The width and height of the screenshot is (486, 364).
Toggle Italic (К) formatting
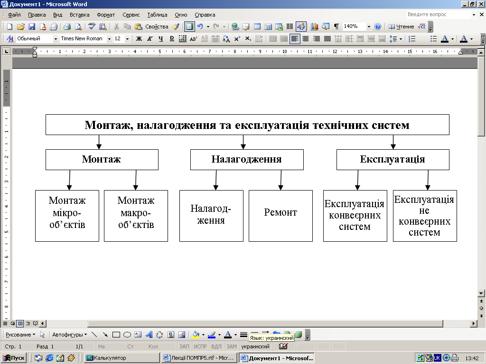[x=150, y=39]
